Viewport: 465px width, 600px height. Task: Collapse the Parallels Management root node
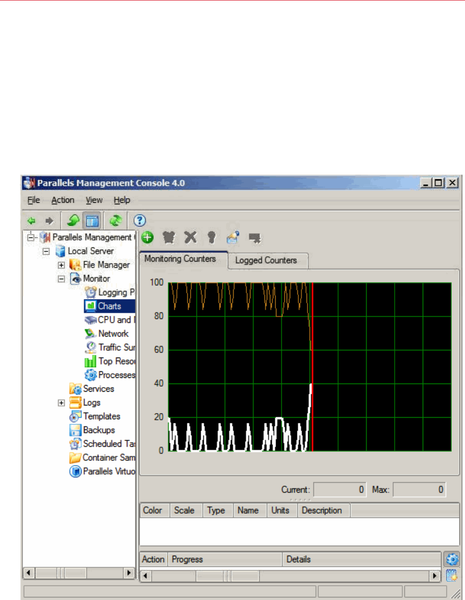[x=31, y=238]
